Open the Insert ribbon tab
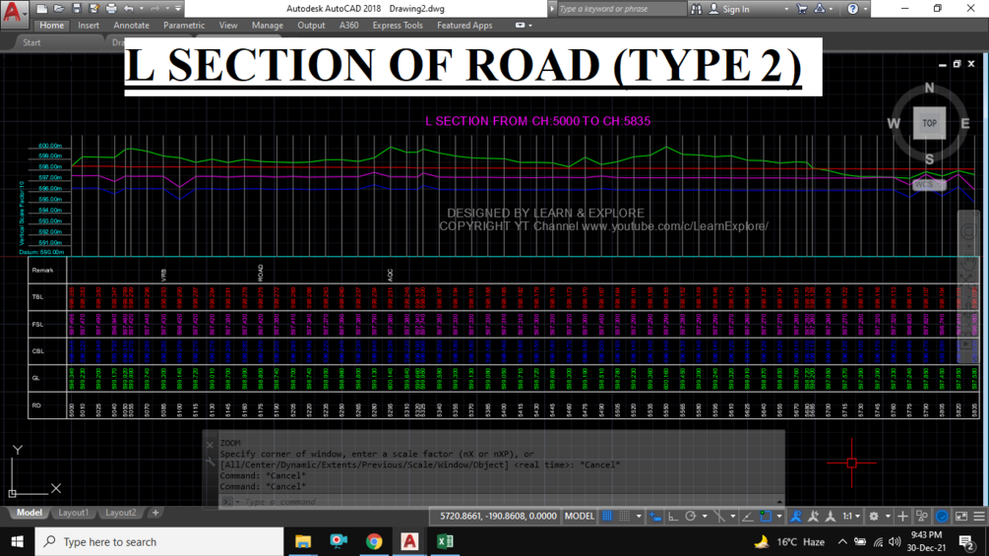 tap(89, 26)
